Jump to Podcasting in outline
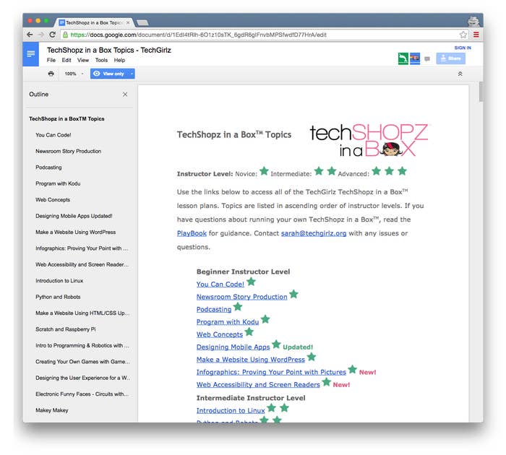Screen dimensions: 506x455 (x=48, y=167)
